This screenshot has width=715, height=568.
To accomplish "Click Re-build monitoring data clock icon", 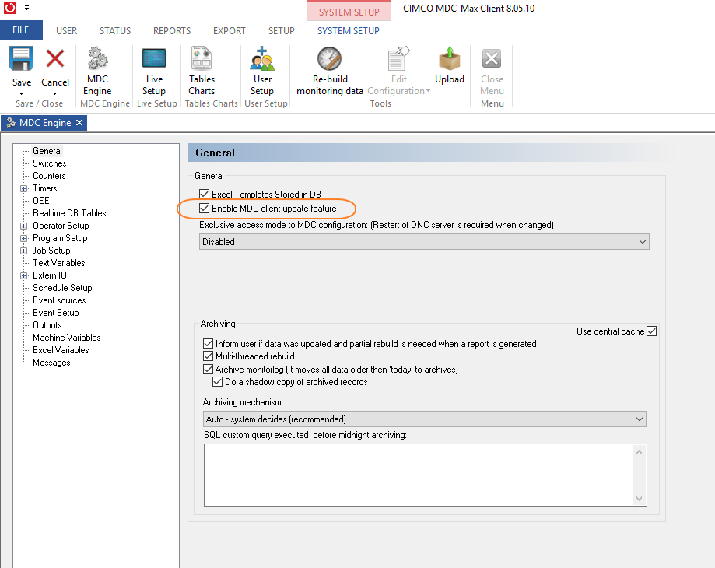I will coord(329,58).
